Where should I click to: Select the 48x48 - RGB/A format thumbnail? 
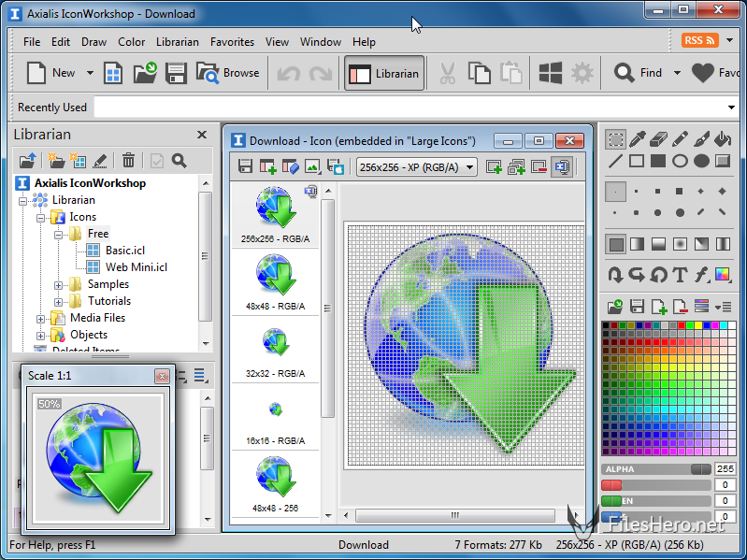[276, 282]
